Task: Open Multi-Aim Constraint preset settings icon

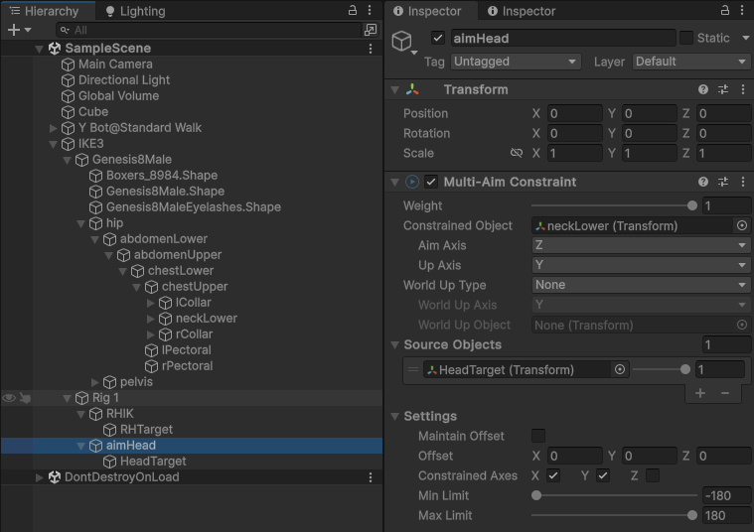Action: coord(723,182)
